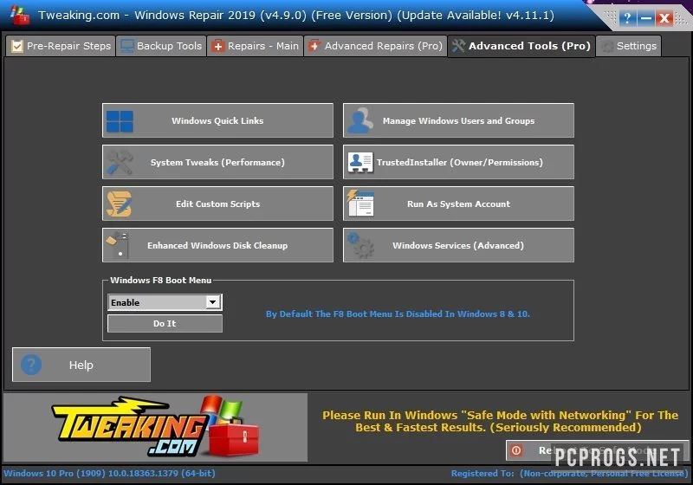Click the Help button label

[81, 365]
